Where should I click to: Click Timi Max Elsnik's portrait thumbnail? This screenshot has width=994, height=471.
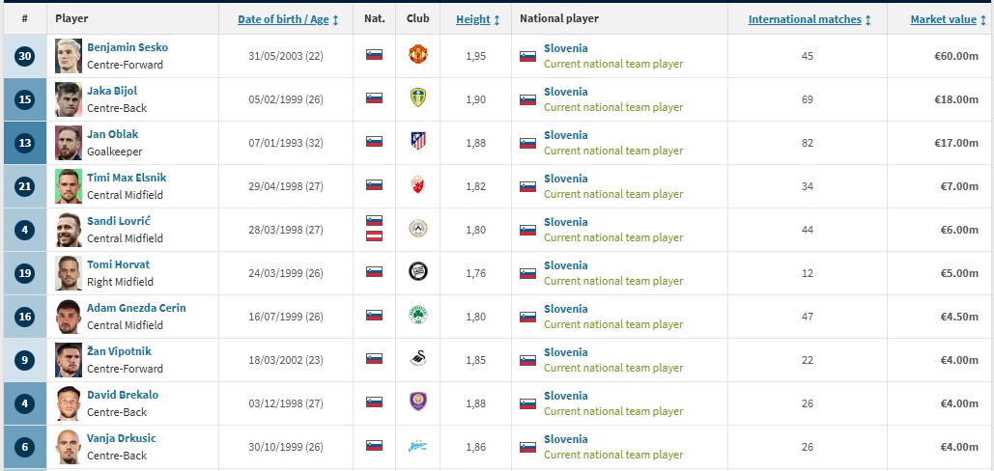coord(69,185)
